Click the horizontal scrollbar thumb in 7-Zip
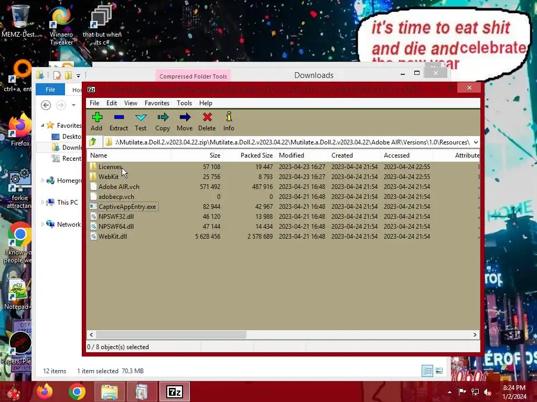Screen dimensions: 537x402 (171, 334)
